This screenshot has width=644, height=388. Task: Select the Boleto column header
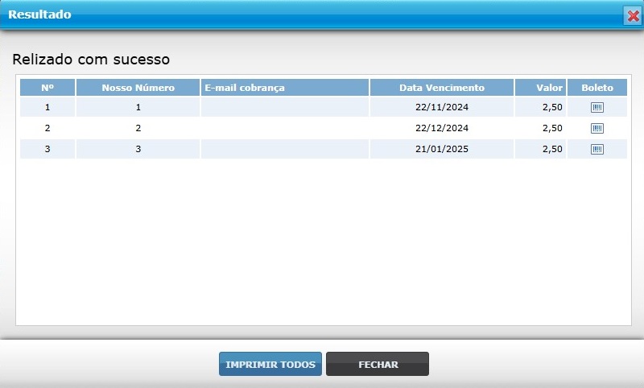pyautogui.click(x=597, y=88)
